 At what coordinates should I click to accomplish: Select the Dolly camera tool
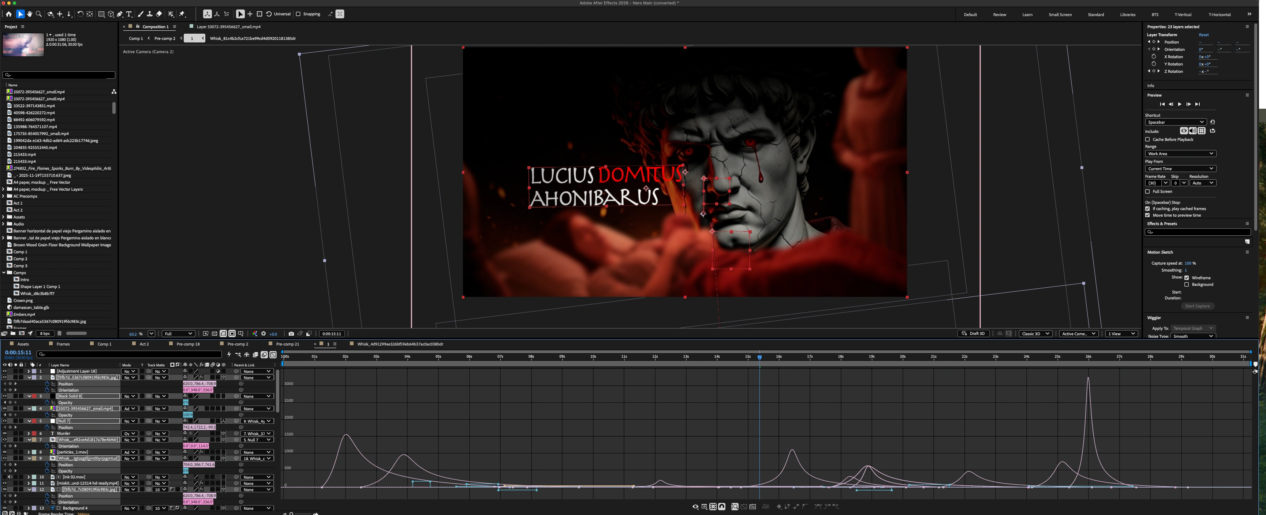click(69, 14)
